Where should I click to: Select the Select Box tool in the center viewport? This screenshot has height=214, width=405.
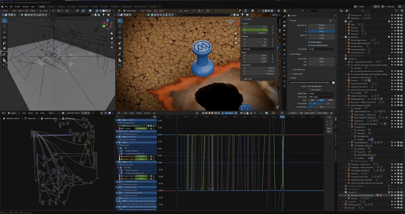pos(120,21)
